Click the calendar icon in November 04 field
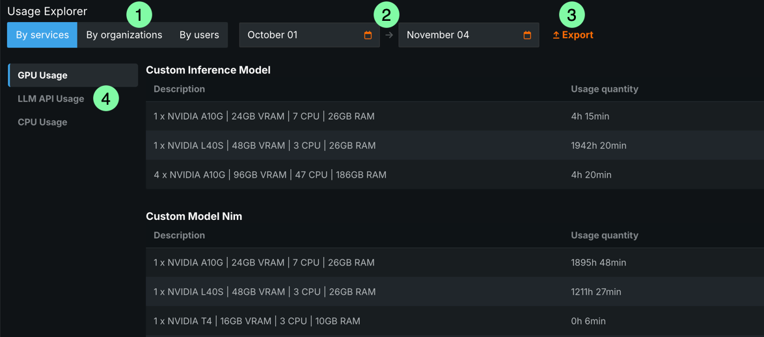The height and width of the screenshot is (337, 764). (x=527, y=35)
